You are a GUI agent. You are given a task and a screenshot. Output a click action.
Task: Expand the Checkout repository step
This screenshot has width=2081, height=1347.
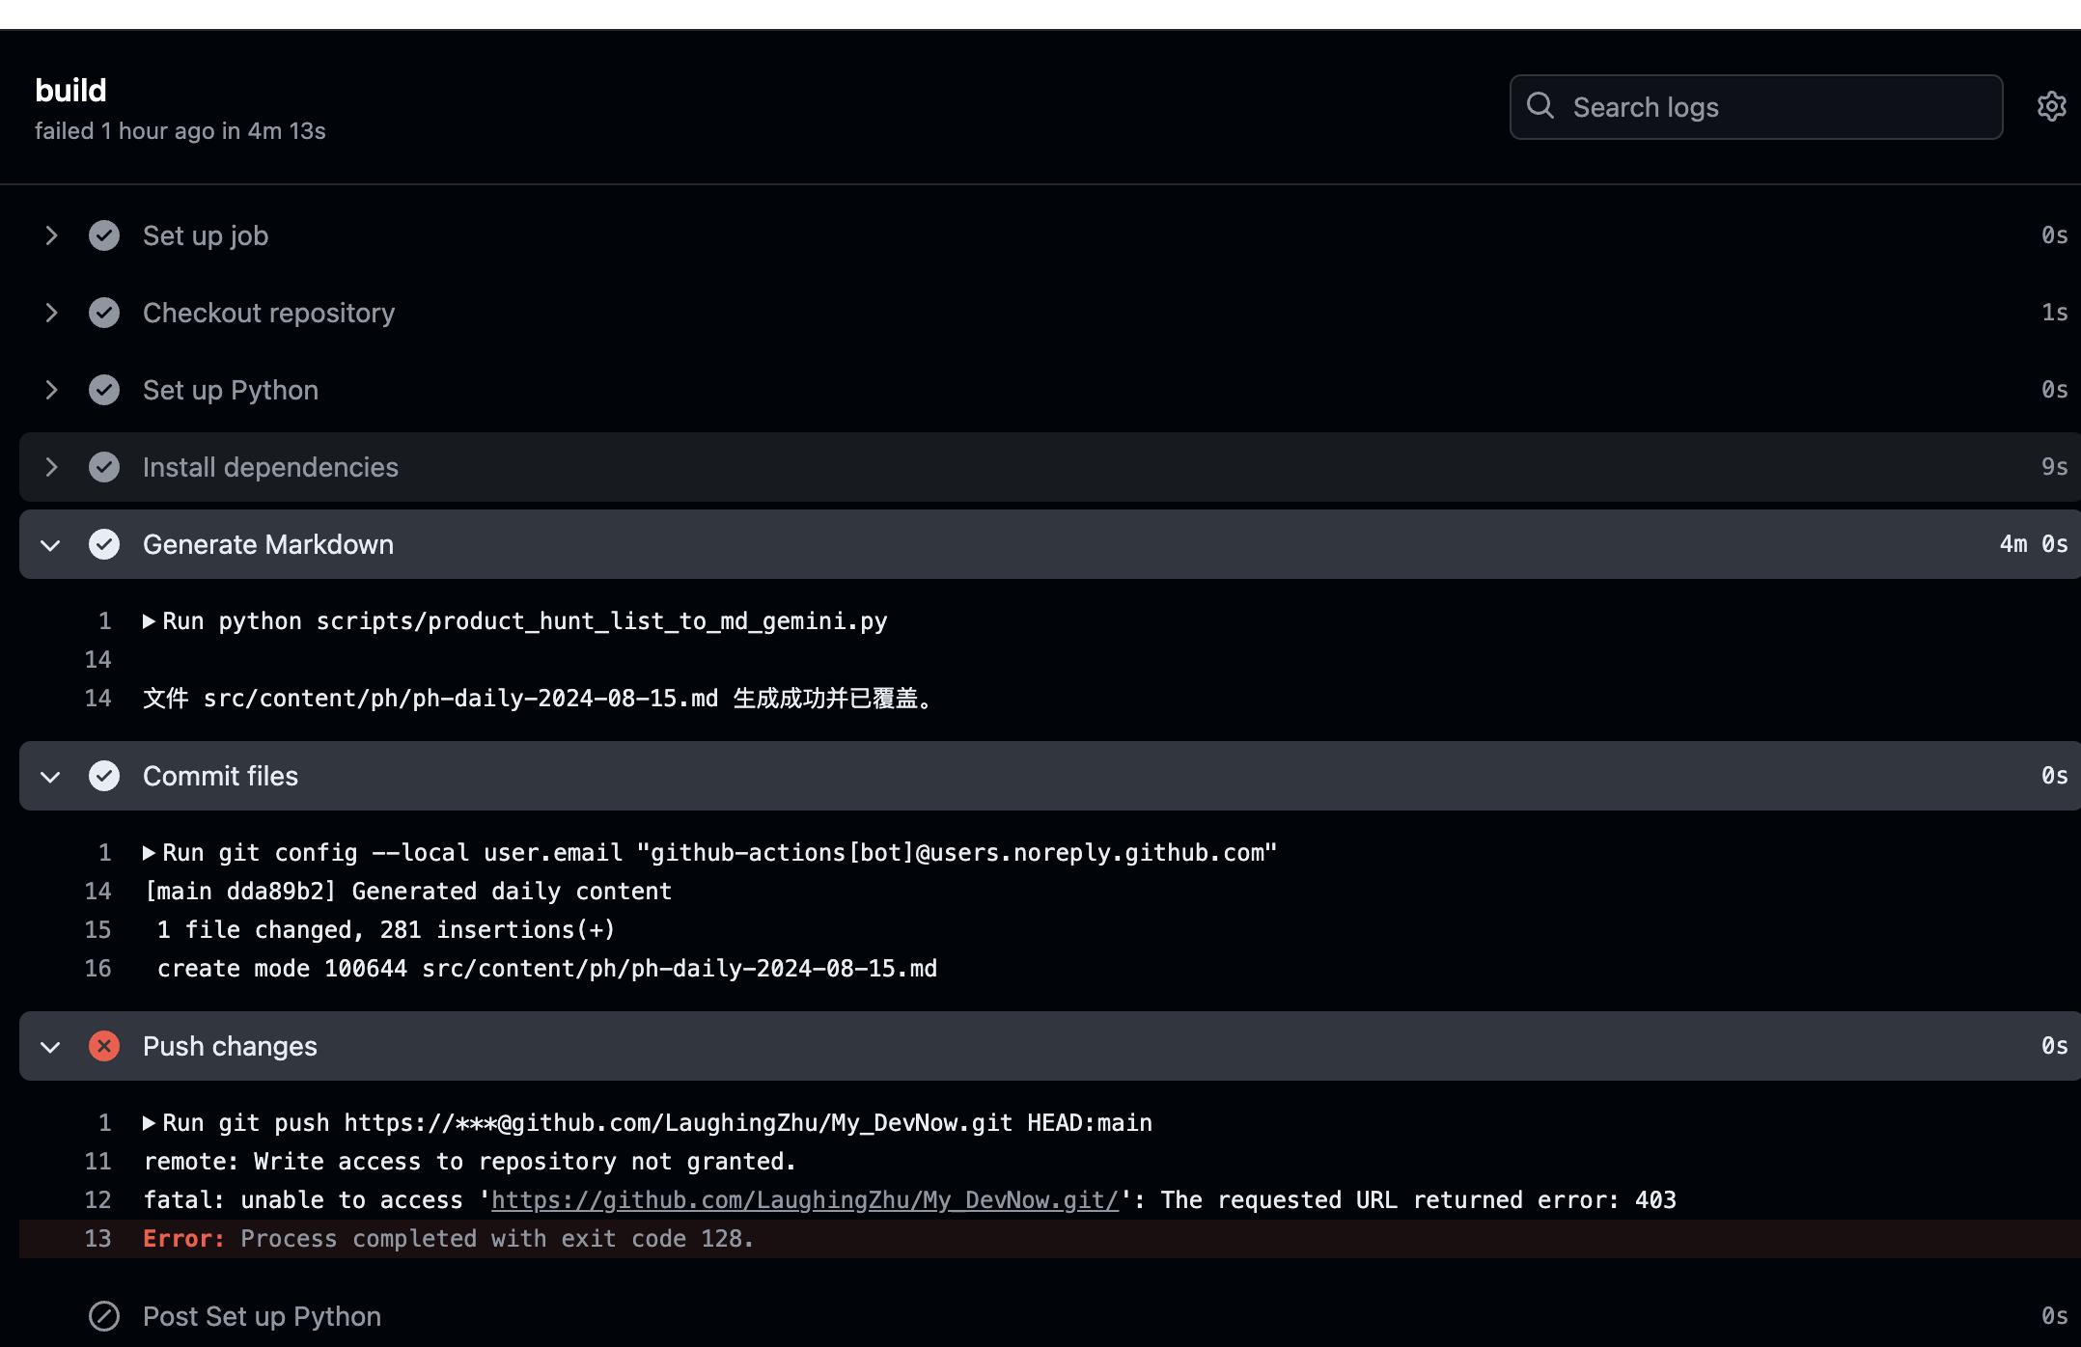point(51,313)
